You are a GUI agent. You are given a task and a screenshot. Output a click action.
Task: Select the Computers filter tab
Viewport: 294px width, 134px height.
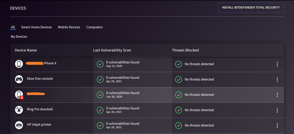coord(94,27)
